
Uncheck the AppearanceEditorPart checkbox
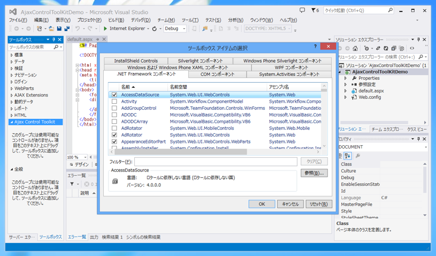click(114, 141)
